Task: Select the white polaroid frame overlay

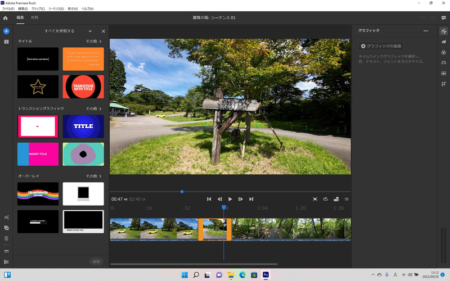Action: (x=83, y=194)
